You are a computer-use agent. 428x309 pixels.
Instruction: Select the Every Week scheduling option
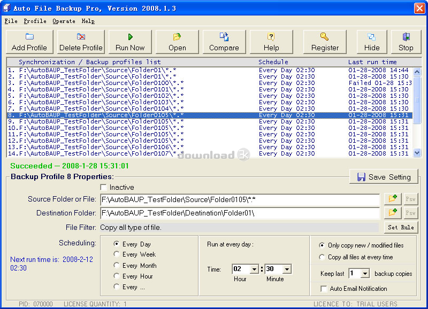(117, 254)
